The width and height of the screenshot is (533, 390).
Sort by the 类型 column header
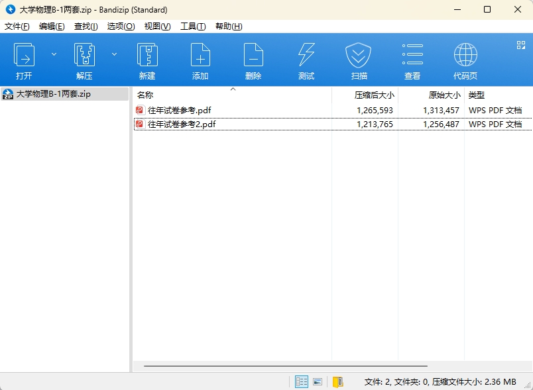point(499,95)
